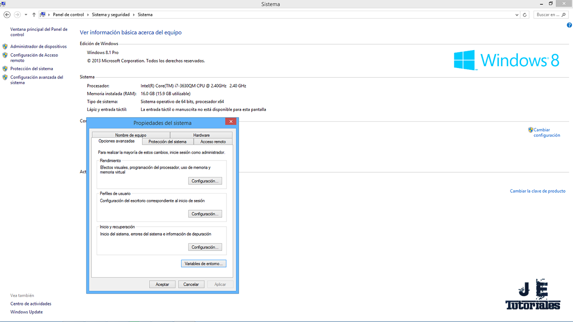The height and width of the screenshot is (322, 573).
Task: Click the Propiedades del sistema dialog title
Action: (x=162, y=123)
